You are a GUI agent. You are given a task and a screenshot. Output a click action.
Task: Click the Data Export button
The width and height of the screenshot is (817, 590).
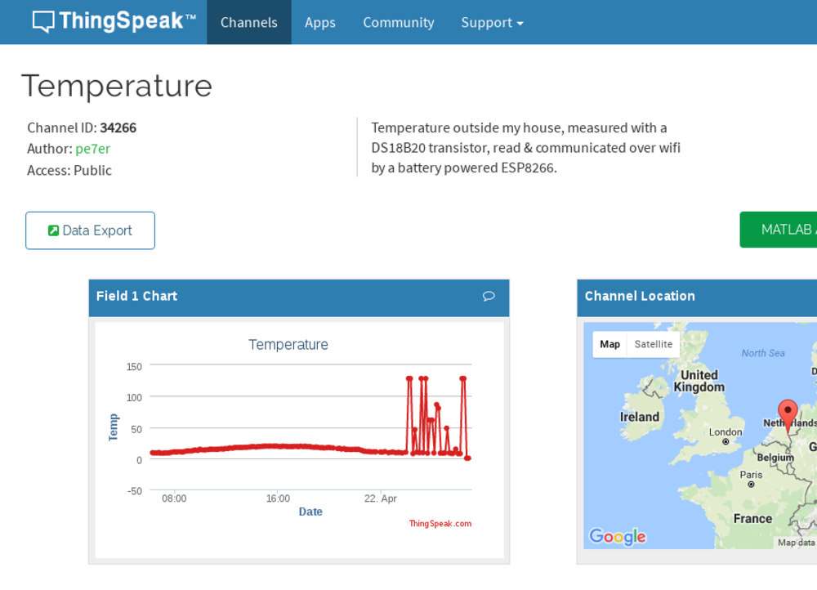(90, 230)
